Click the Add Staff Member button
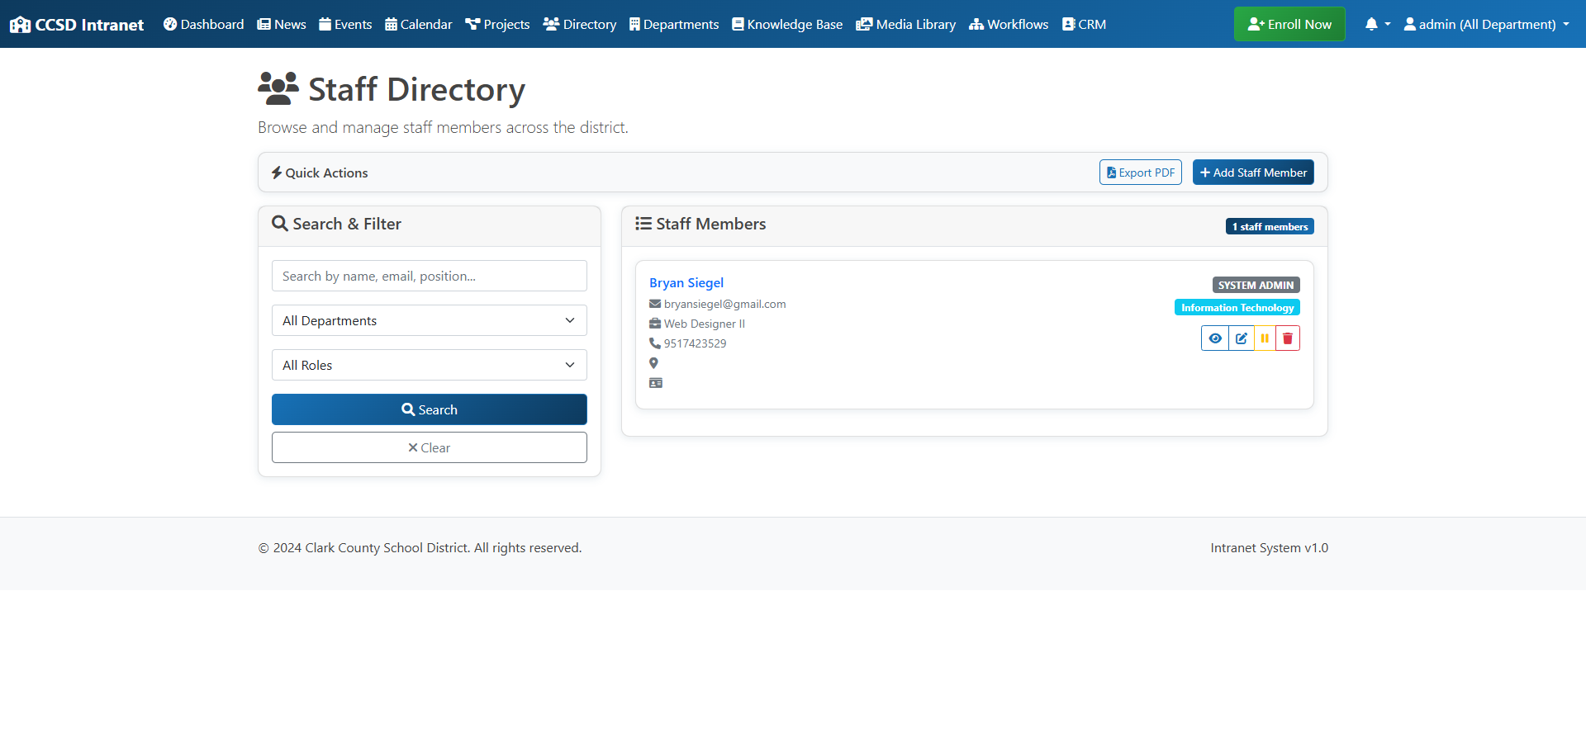Viewport: 1586px width, 752px height. click(1252, 173)
